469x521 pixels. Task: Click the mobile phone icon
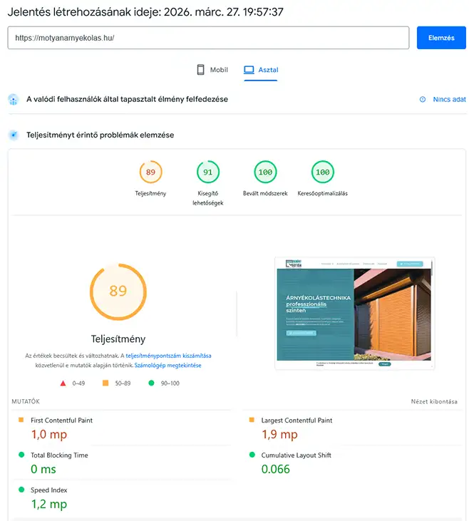click(201, 70)
